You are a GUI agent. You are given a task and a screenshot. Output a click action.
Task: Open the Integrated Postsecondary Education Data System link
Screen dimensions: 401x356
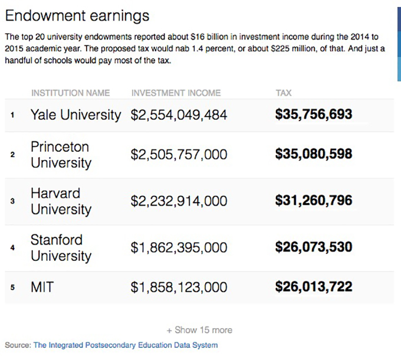(125, 345)
